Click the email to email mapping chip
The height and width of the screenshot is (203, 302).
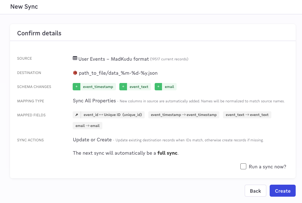(87, 126)
